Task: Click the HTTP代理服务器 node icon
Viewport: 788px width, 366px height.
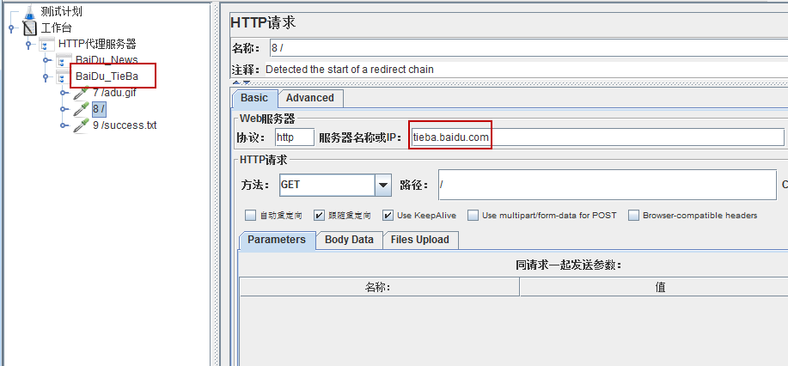Action: [x=46, y=45]
